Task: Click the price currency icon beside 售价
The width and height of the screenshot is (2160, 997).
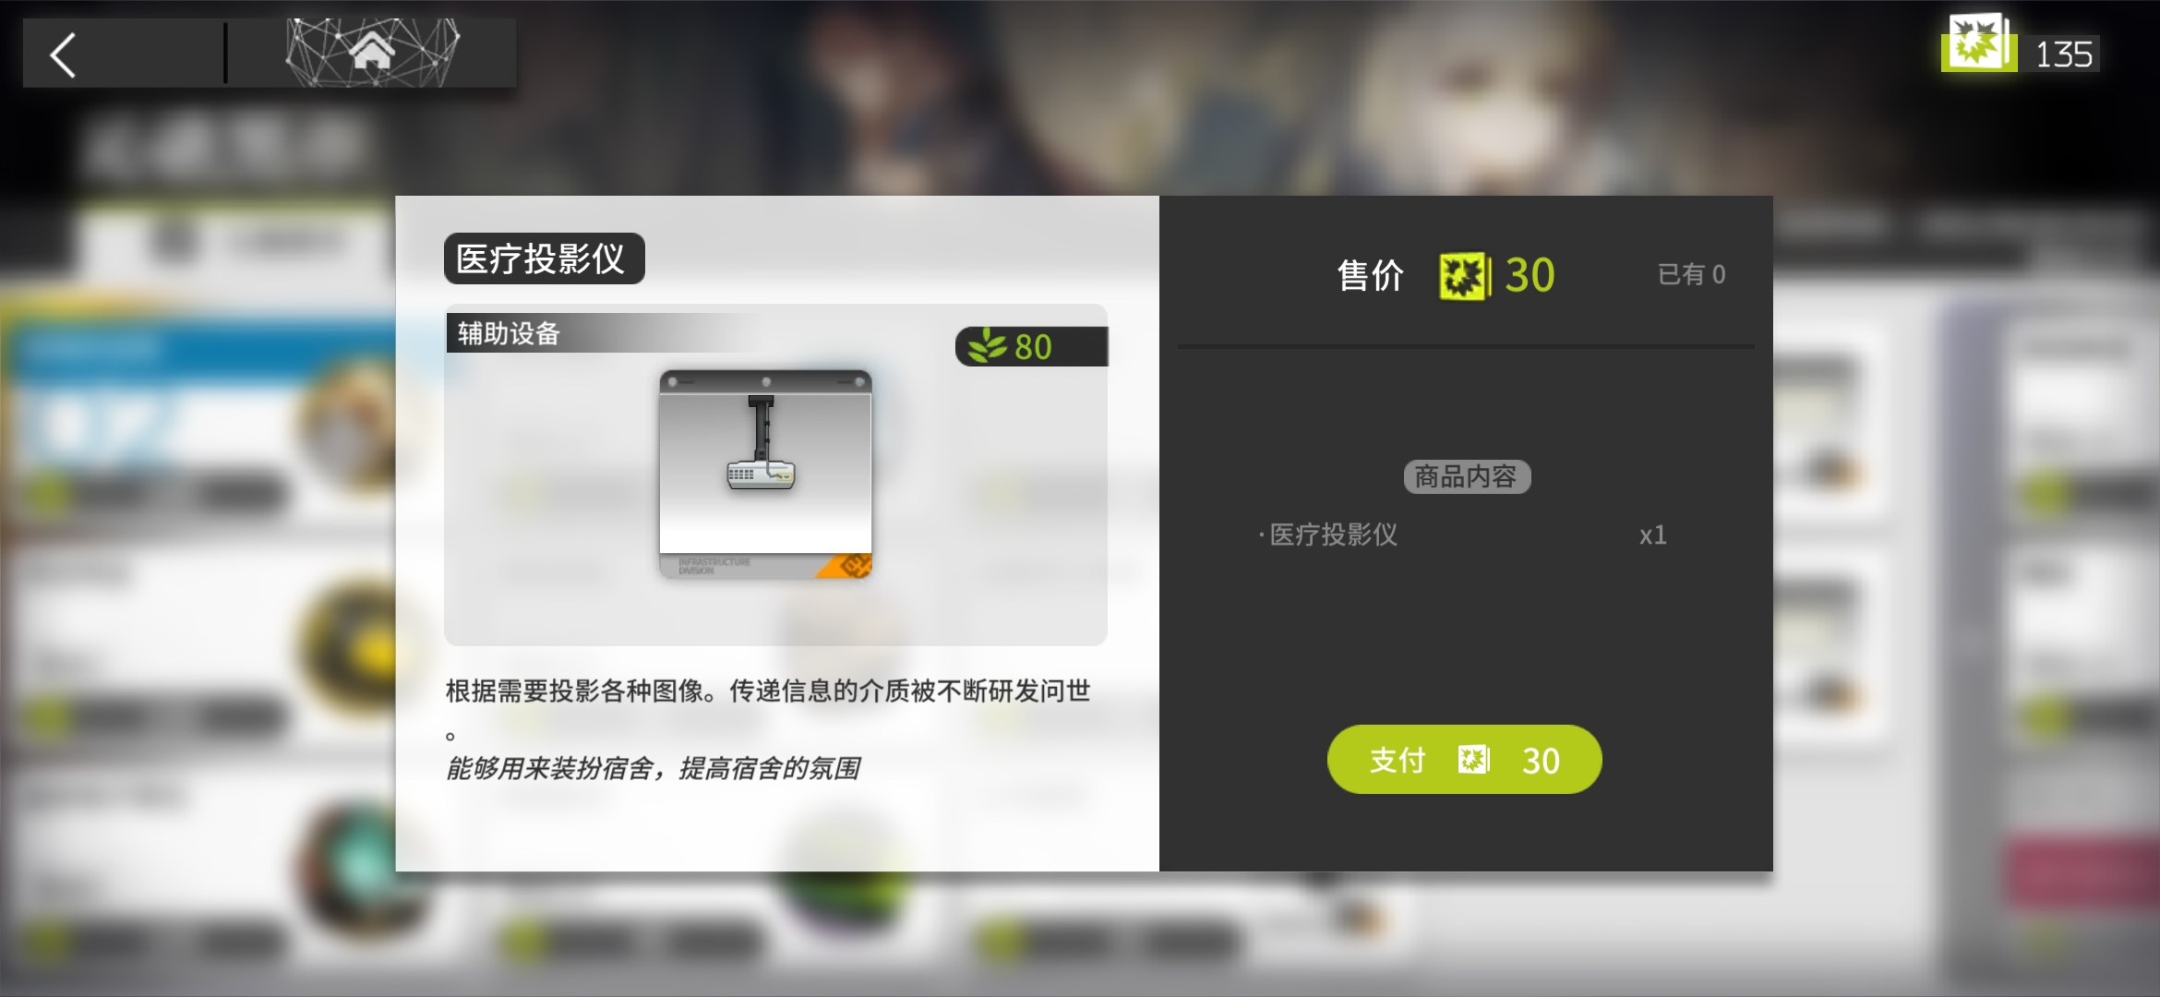Action: click(x=1465, y=276)
